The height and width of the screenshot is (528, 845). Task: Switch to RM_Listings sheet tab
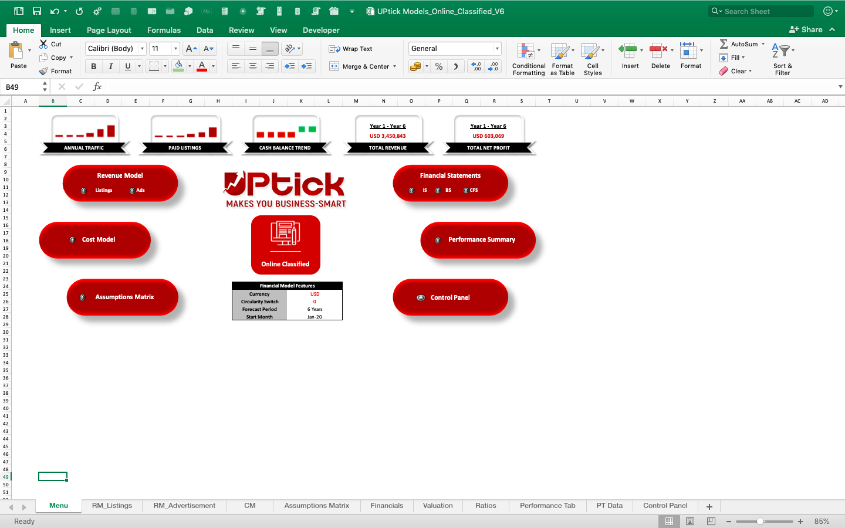pos(112,506)
